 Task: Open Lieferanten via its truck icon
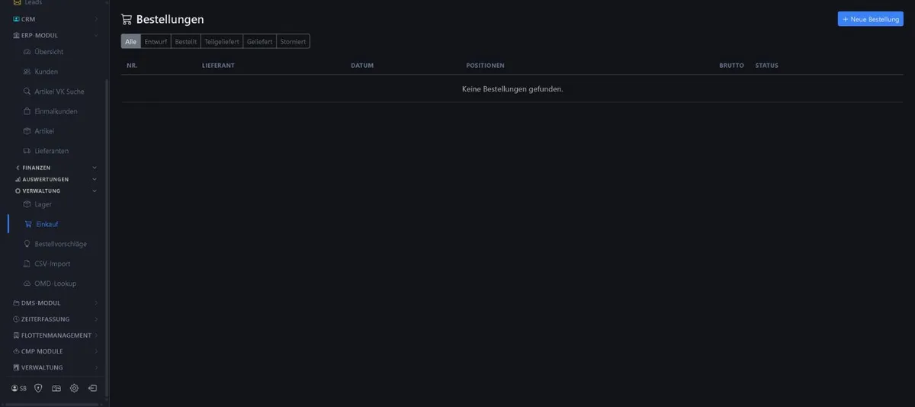27,151
